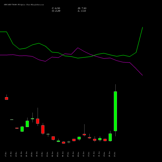
Task: Click the '20 Jan' date axis label
Action: pyautogui.click(x=110, y=154)
